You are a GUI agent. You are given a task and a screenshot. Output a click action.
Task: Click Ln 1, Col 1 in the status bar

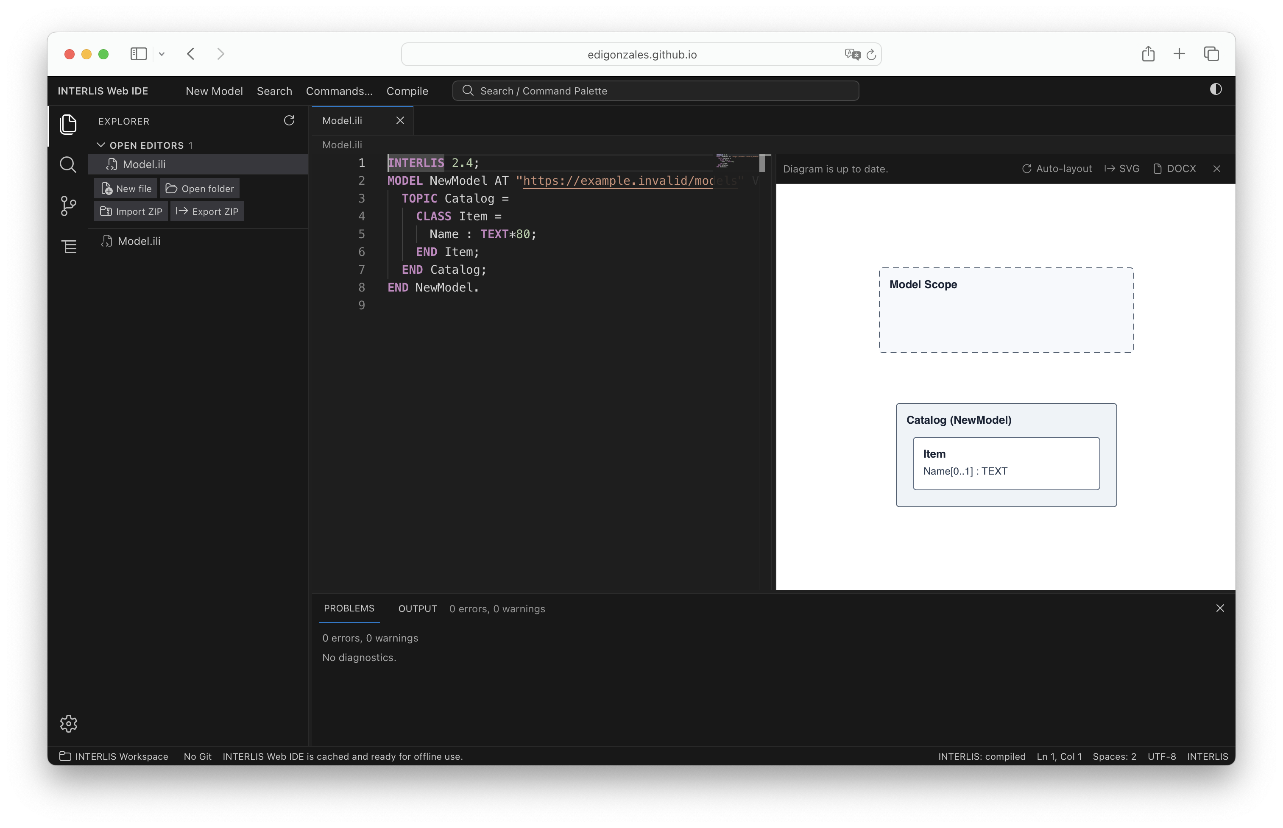point(1059,756)
